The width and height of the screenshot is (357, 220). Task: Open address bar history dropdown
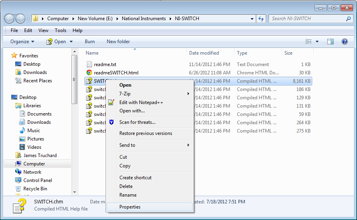pos(252,19)
